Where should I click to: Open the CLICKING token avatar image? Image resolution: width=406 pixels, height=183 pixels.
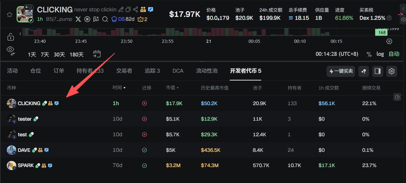(25, 14)
